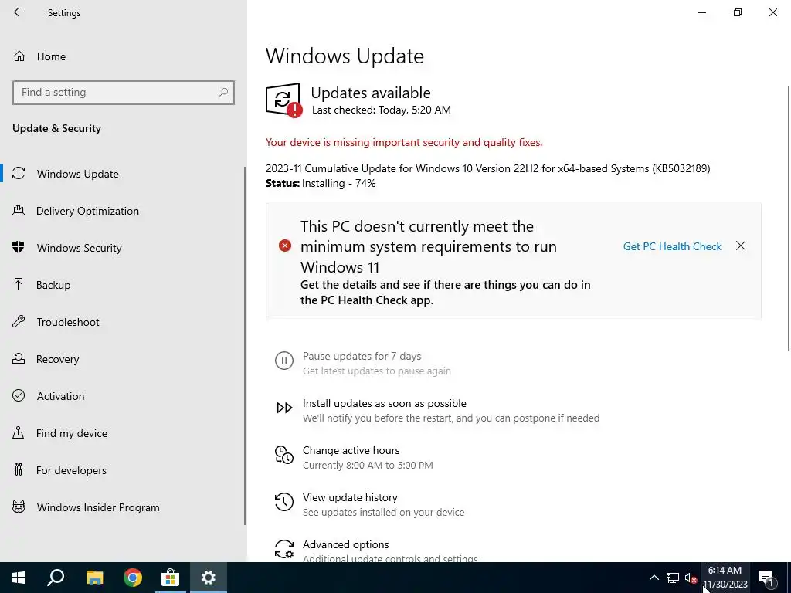Click the Settings gear taskbar icon
791x593 pixels.
click(209, 578)
